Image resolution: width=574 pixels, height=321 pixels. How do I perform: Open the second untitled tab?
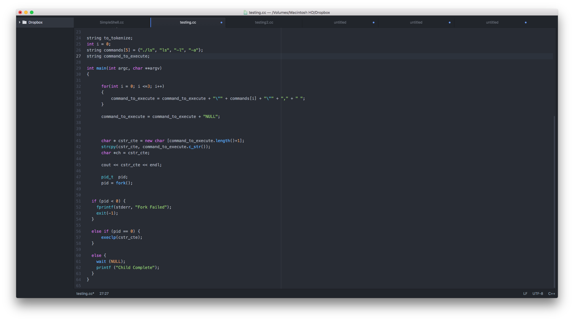pos(416,22)
